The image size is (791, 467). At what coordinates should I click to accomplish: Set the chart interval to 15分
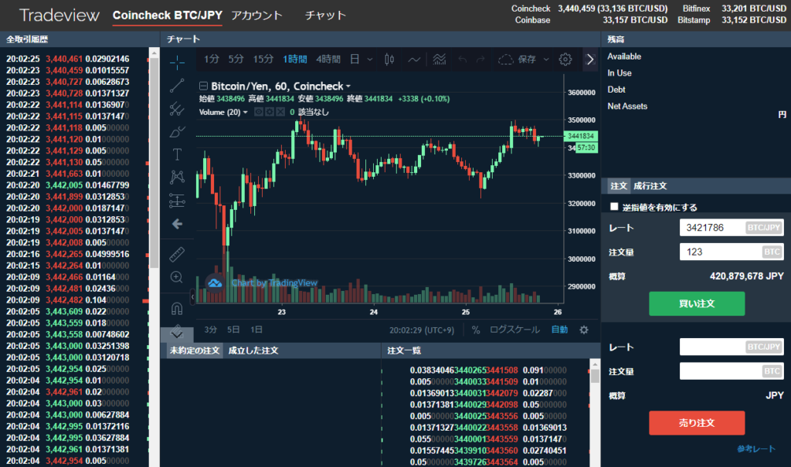click(263, 59)
